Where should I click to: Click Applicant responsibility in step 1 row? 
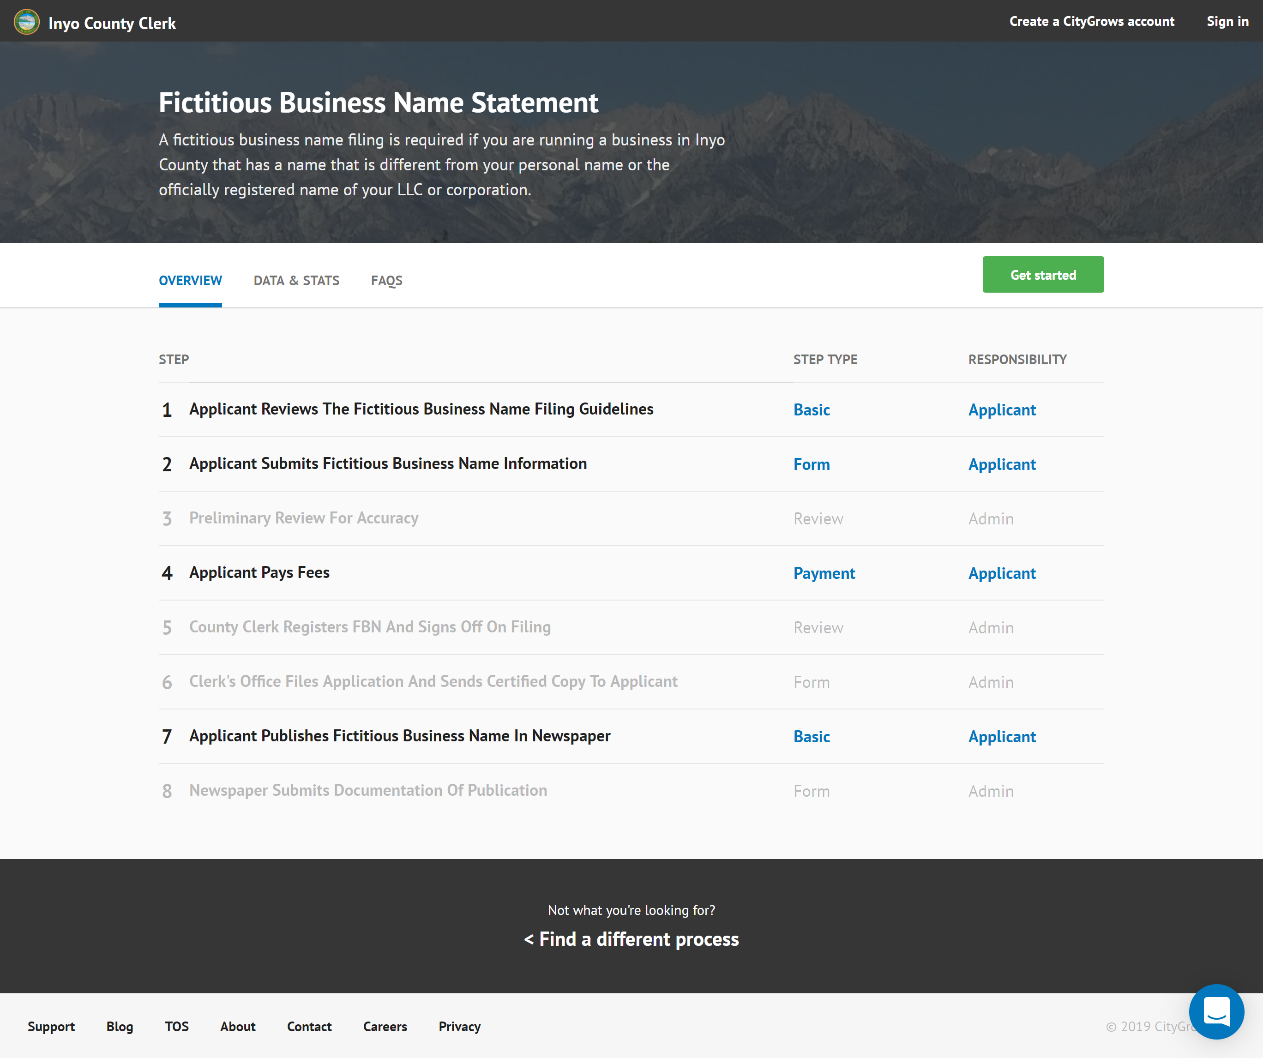[x=1002, y=410]
